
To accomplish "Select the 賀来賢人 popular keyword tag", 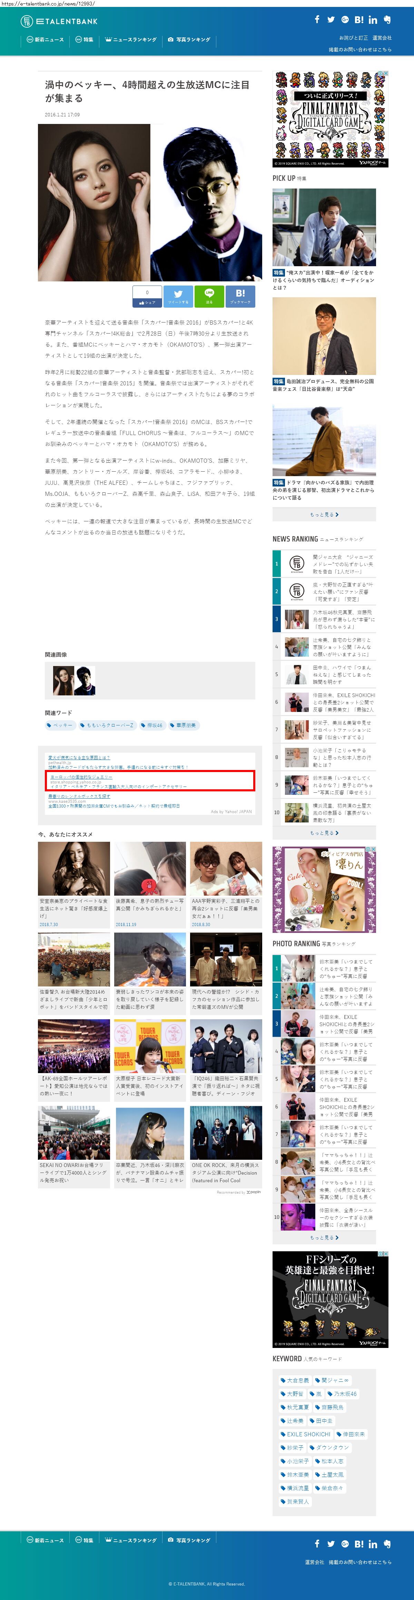I will tap(295, 1501).
